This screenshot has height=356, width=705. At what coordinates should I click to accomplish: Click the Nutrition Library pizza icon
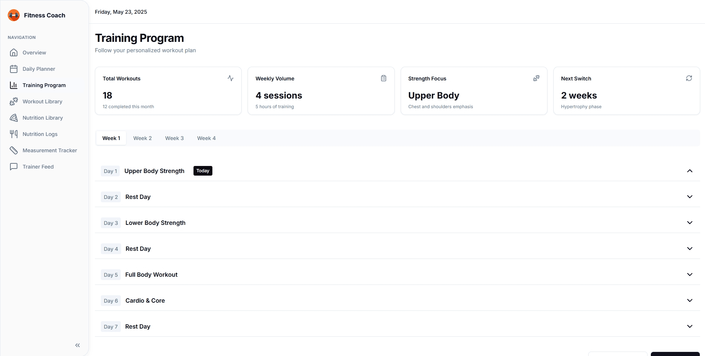coord(14,118)
